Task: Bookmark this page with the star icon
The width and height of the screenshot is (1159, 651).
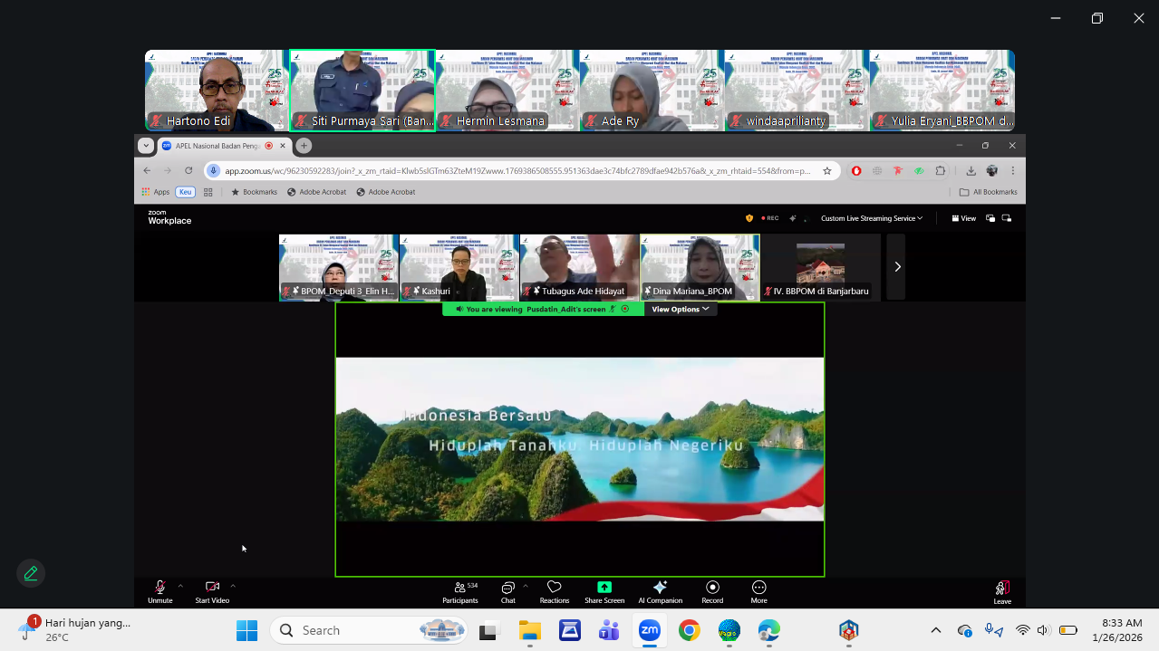Action: tap(826, 170)
